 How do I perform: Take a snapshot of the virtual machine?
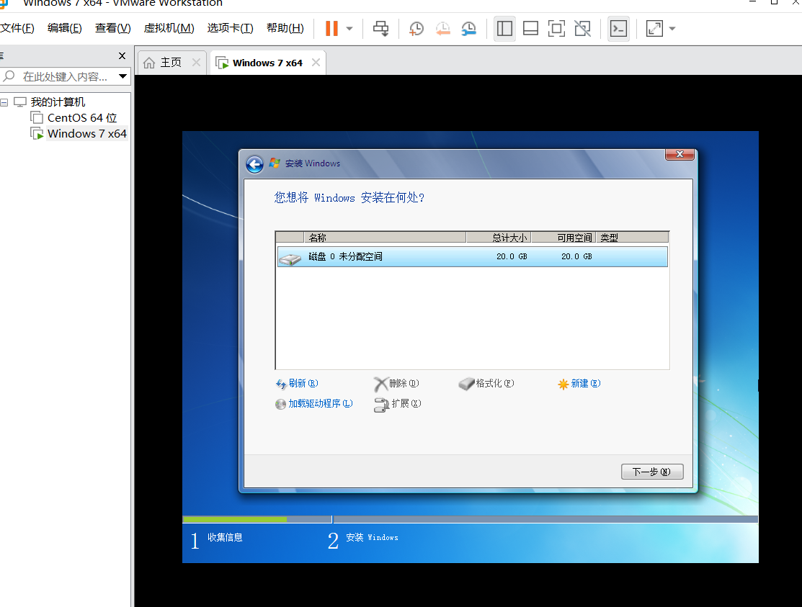[416, 29]
